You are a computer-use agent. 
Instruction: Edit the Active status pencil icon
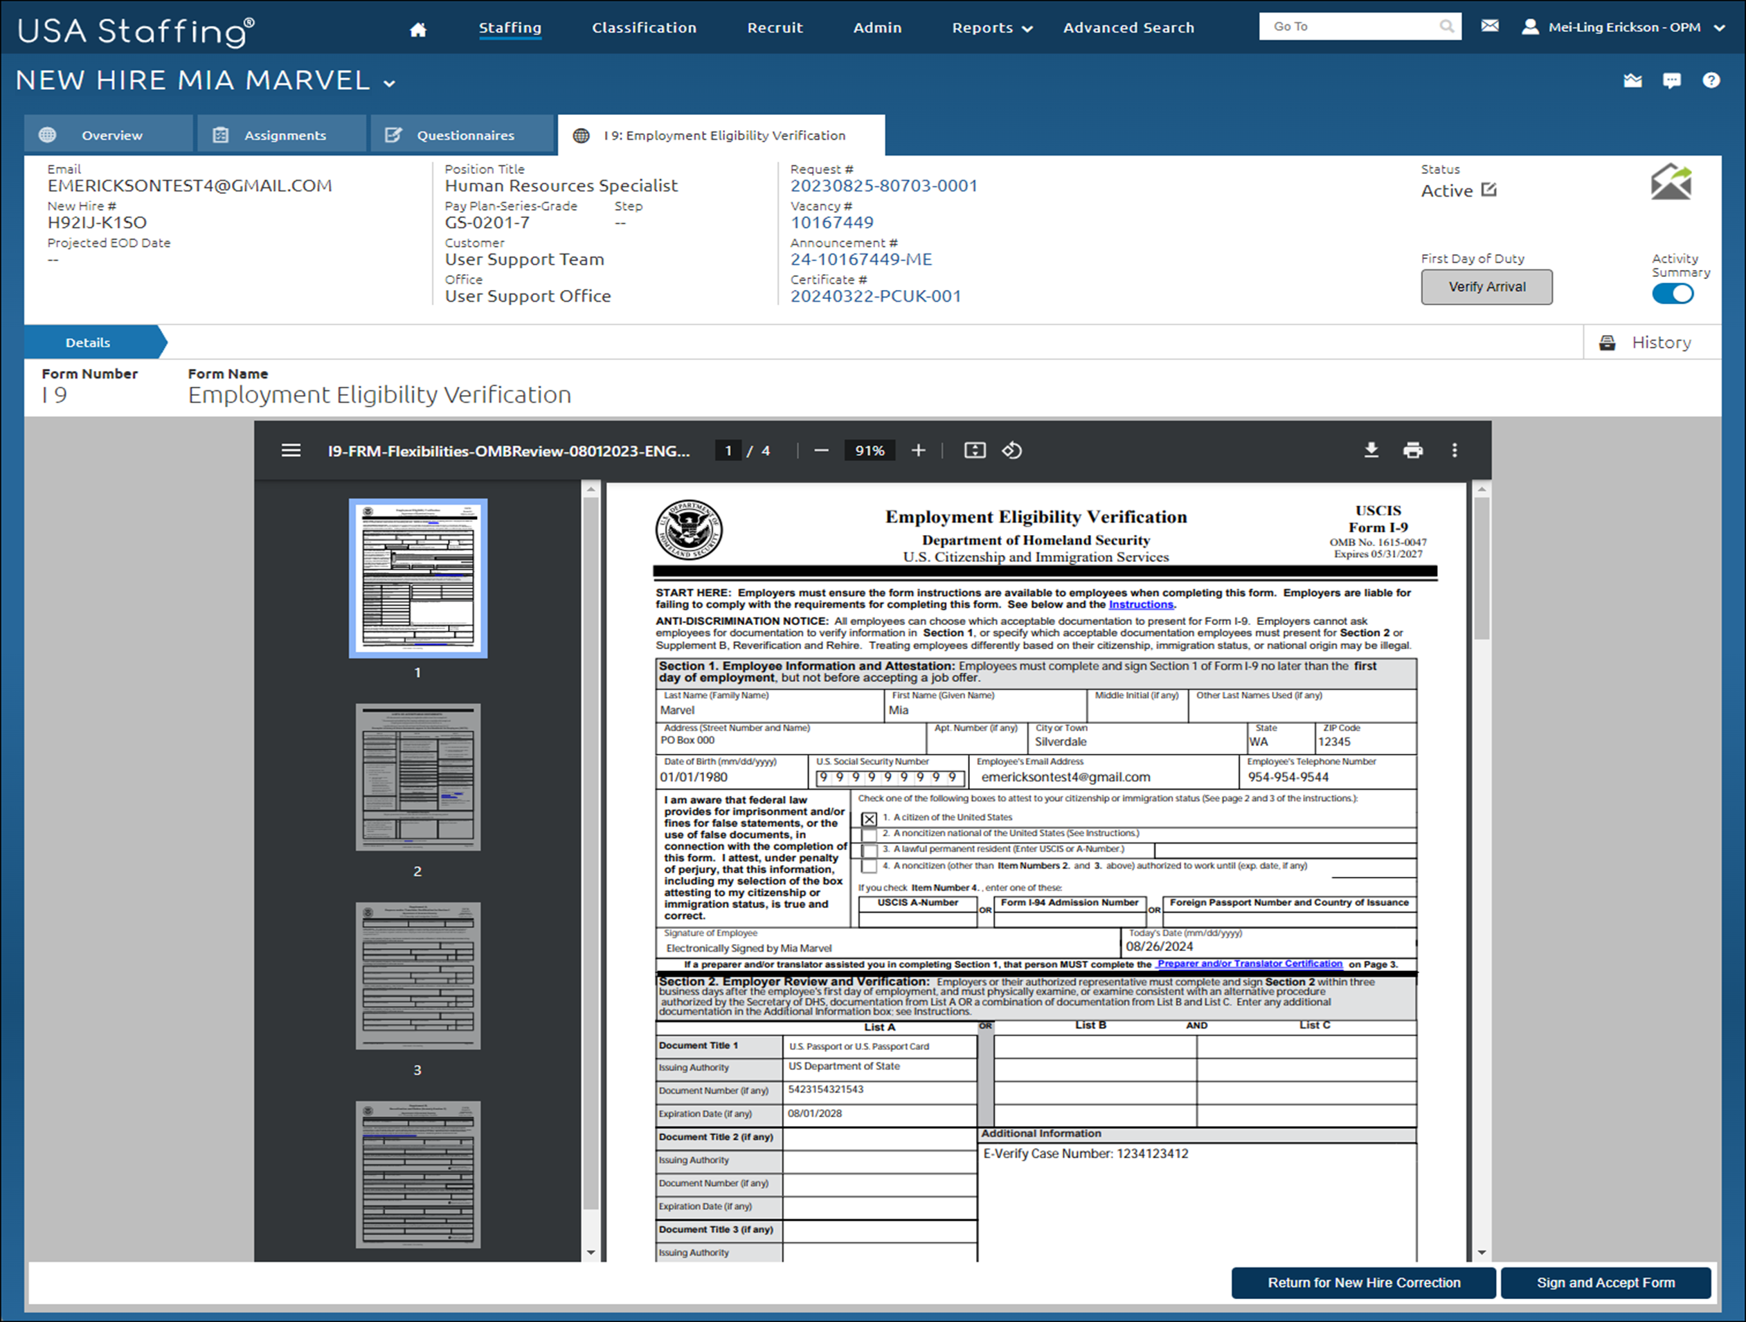[1488, 190]
